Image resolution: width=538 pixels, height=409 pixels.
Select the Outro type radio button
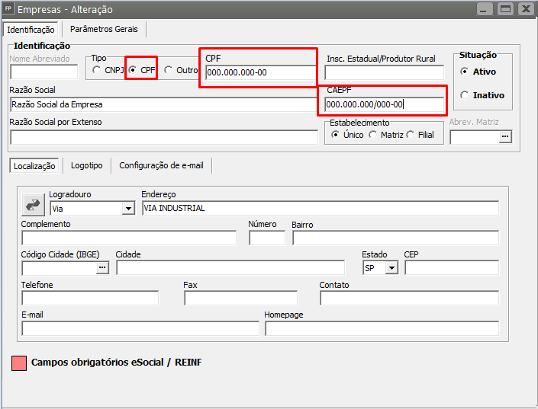[x=168, y=71]
